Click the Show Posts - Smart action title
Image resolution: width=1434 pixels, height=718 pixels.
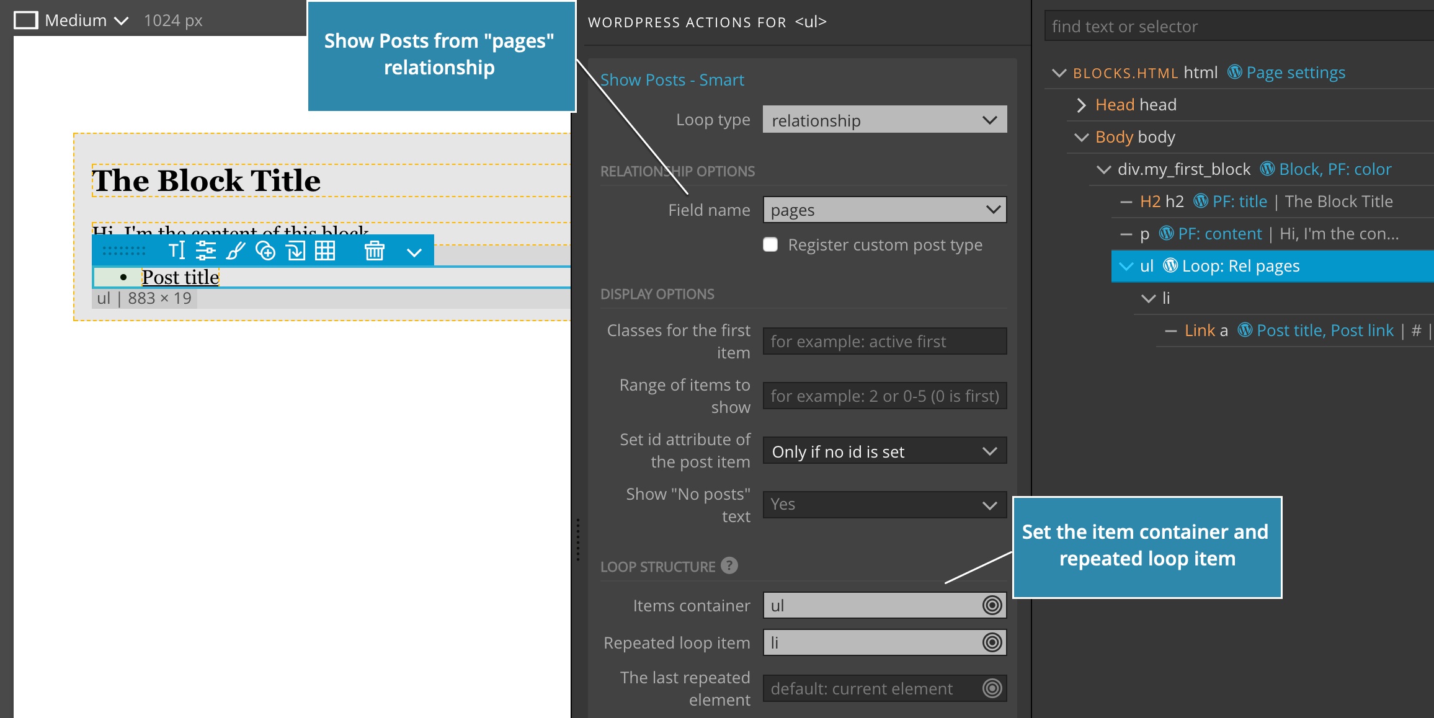click(672, 80)
